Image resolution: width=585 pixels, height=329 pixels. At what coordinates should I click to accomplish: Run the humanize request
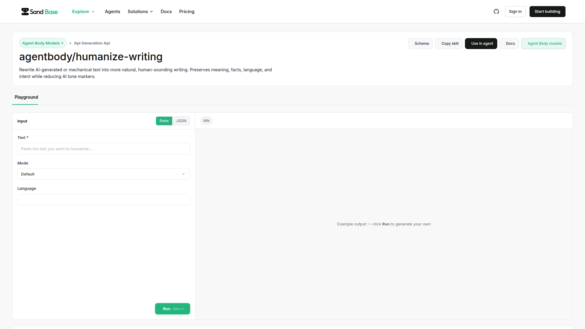[172, 309]
